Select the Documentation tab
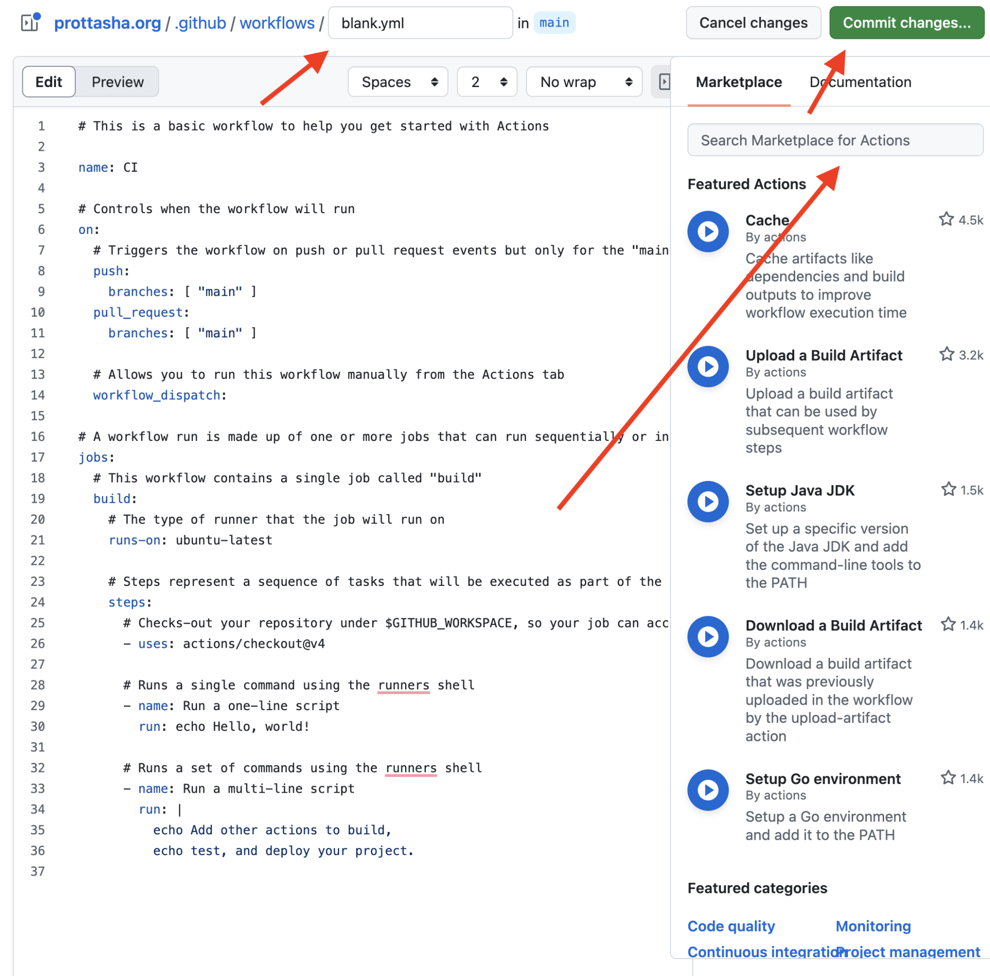This screenshot has width=990, height=976. (860, 82)
